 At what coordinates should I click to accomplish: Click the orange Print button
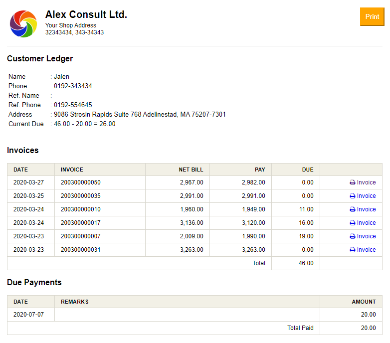(372, 16)
